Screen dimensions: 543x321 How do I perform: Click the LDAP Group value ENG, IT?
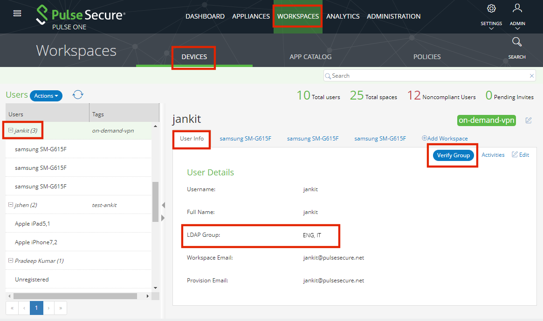coord(312,235)
